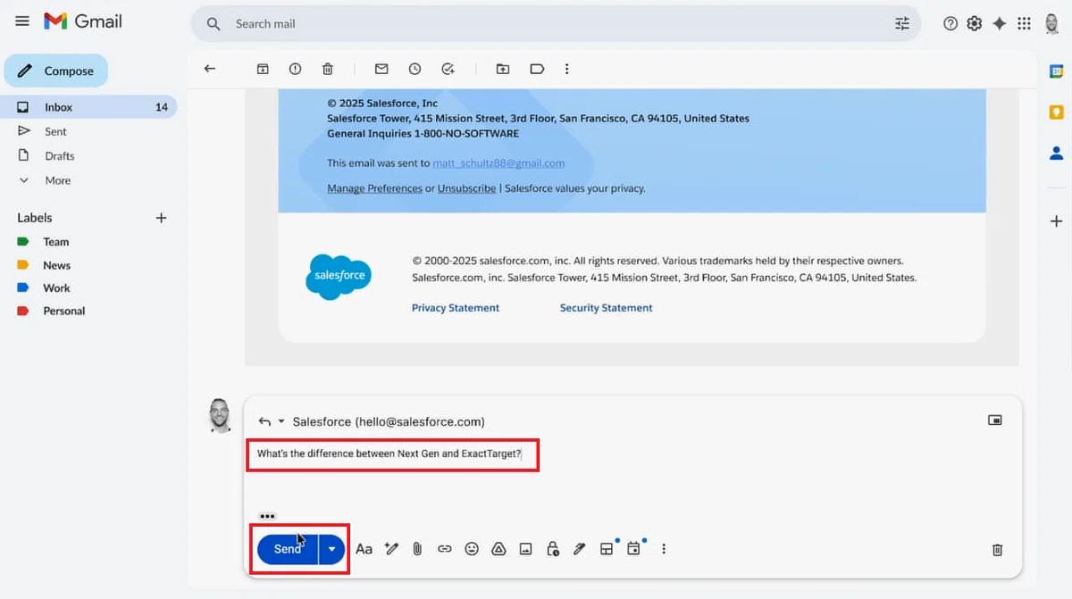
Task: Show trimmed content ellipsis button
Action: 267,516
